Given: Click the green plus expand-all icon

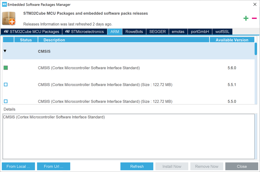Looking at the screenshot, I should tap(246, 18).
